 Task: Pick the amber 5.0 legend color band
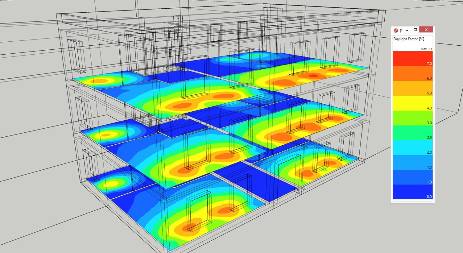pyautogui.click(x=412, y=88)
